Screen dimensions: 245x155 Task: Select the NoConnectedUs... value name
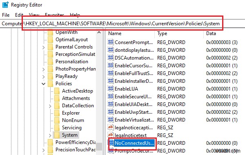pyautogui.click(x=134, y=143)
